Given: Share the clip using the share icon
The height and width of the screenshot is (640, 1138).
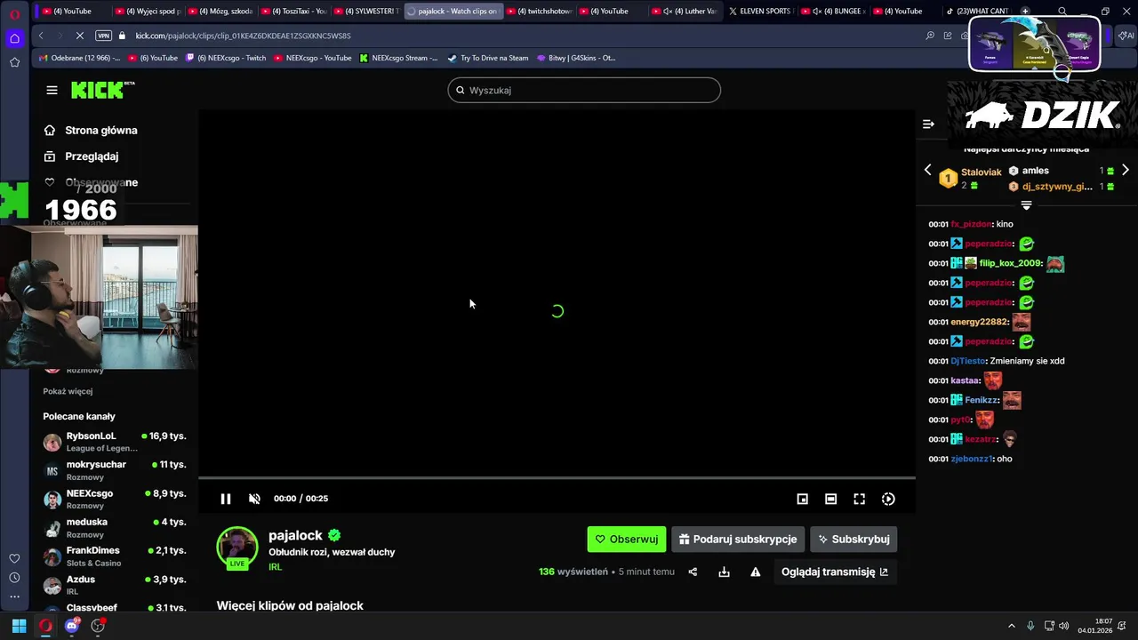Looking at the screenshot, I should pos(693,572).
